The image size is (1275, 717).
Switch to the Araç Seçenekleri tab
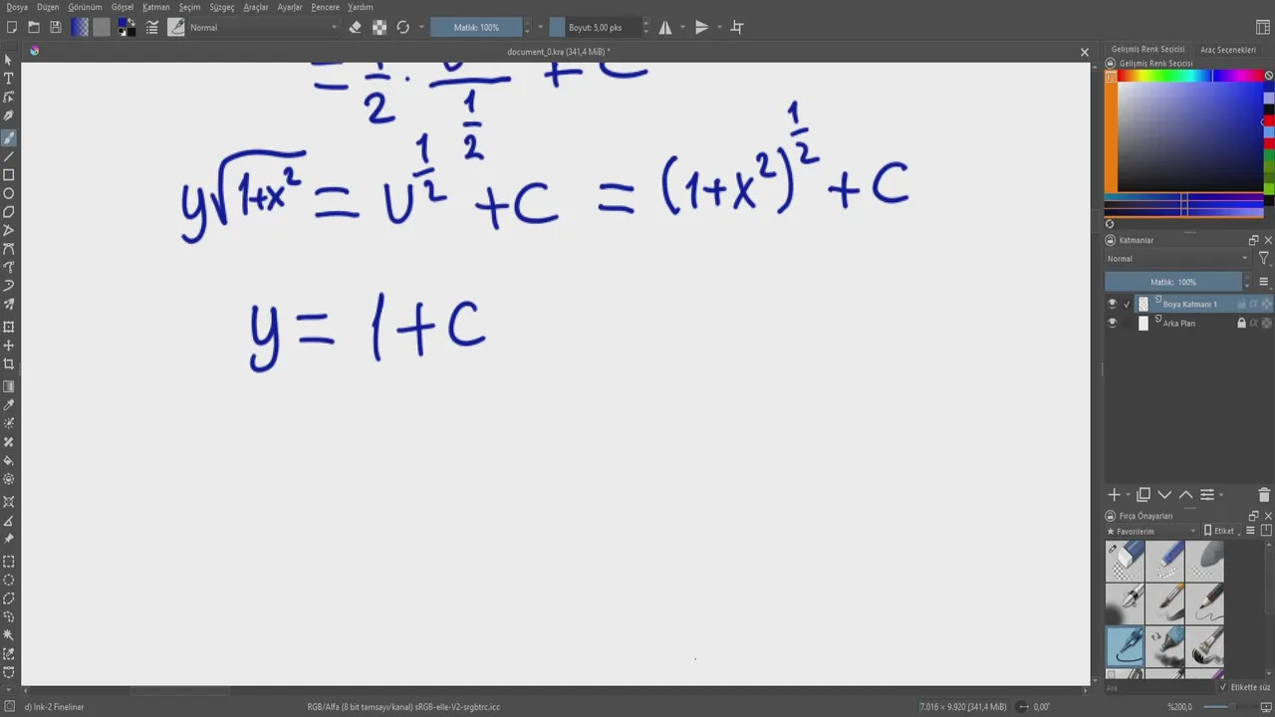click(x=1227, y=49)
